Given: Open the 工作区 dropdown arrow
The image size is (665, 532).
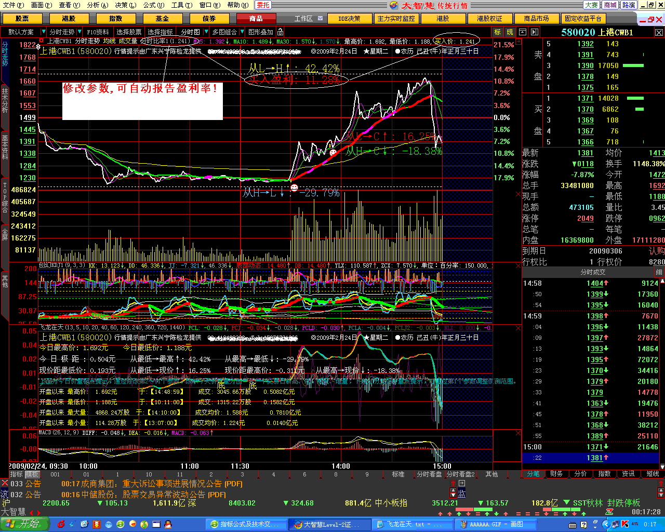Looking at the screenshot, I should [320, 19].
